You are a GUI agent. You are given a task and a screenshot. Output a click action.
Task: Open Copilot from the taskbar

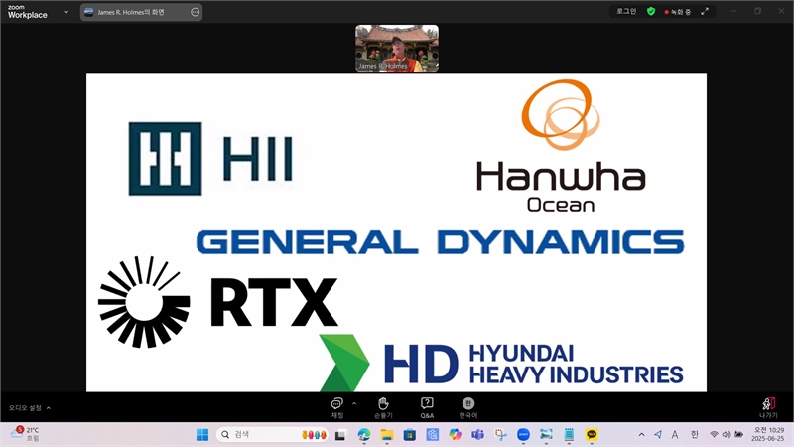pyautogui.click(x=455, y=435)
